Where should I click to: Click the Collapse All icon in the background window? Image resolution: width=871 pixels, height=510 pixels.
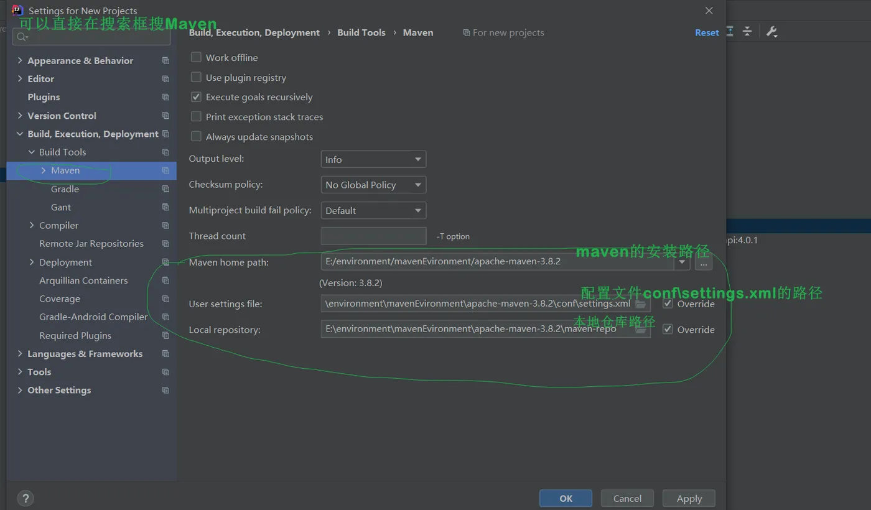(747, 32)
